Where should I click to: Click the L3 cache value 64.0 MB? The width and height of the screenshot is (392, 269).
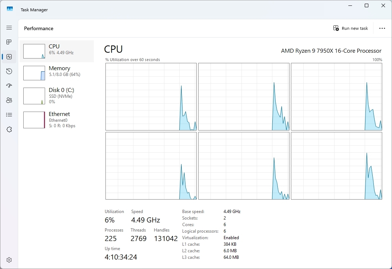coord(231,257)
